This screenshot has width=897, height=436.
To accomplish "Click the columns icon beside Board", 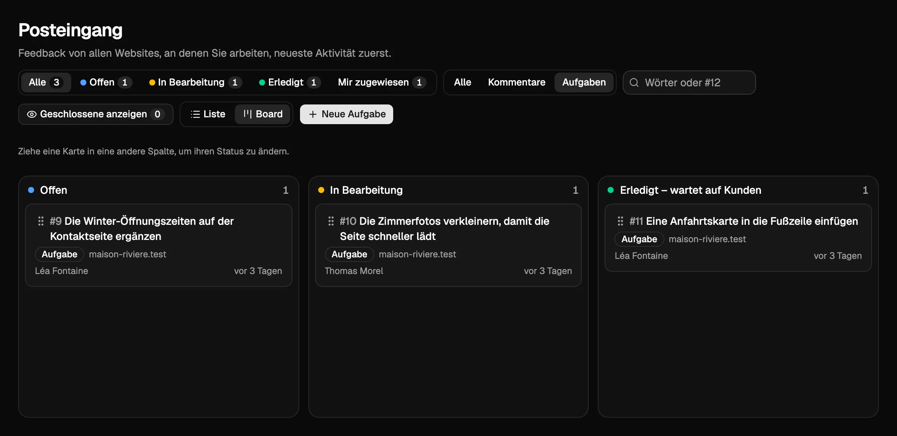I will coord(247,114).
